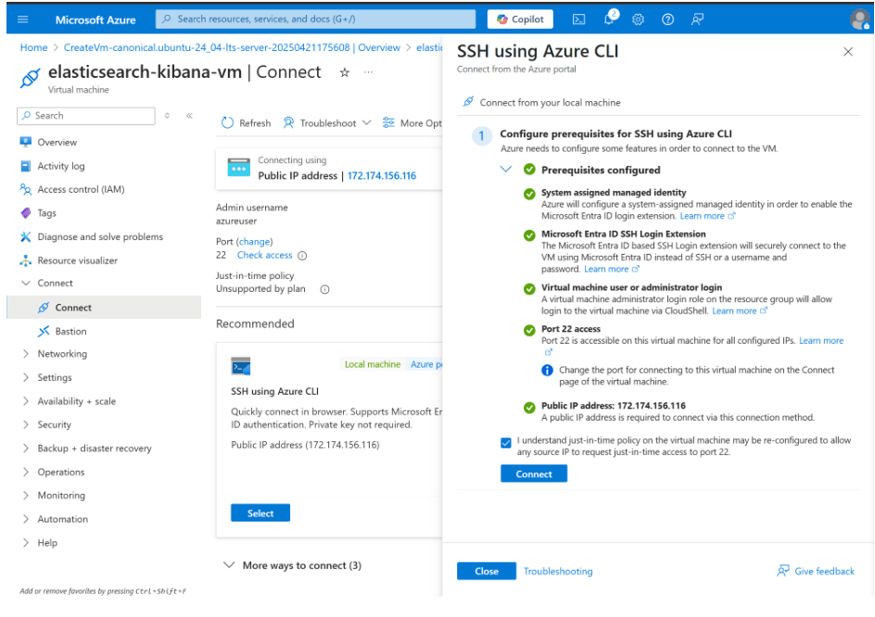Open Bastion under the Connect section
The height and width of the screenshot is (617, 875).
pyautogui.click(x=70, y=331)
